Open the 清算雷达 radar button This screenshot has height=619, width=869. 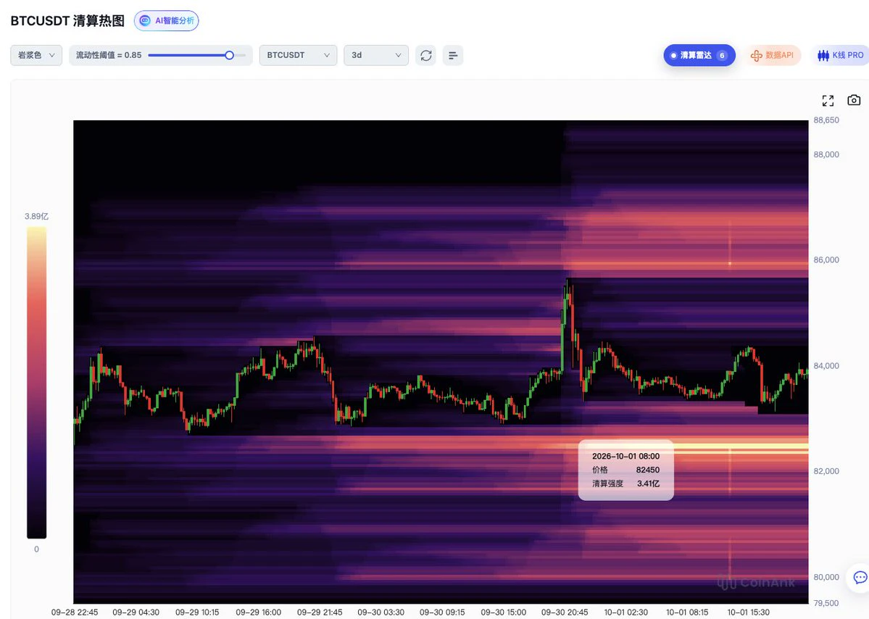[699, 55]
